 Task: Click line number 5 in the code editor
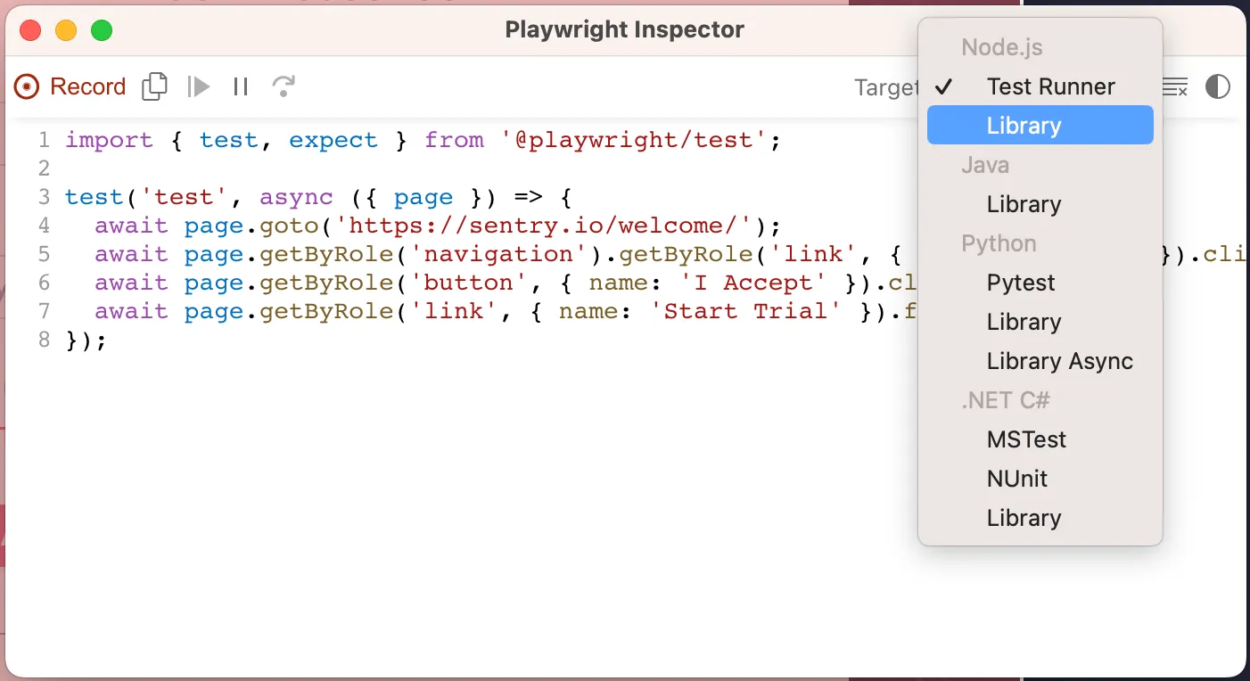44,254
